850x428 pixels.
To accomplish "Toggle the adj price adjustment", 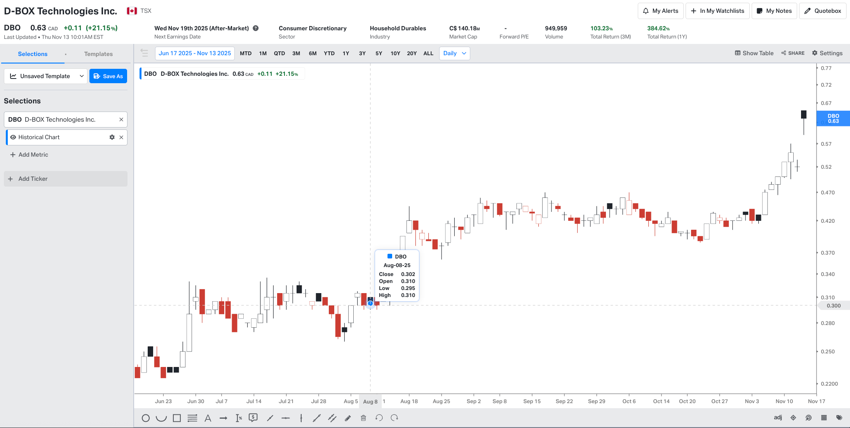I will 778,418.
